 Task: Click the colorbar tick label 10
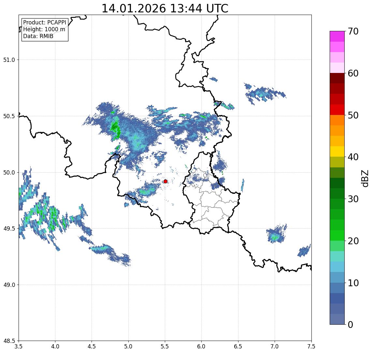click(x=353, y=283)
